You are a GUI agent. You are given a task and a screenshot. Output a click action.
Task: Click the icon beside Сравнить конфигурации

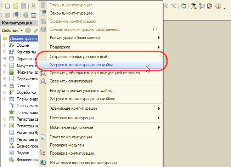click(x=43, y=81)
